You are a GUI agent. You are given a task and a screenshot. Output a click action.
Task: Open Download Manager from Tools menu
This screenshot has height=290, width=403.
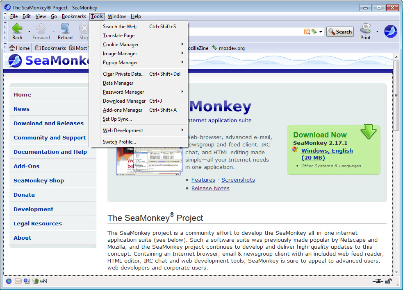click(x=138, y=101)
